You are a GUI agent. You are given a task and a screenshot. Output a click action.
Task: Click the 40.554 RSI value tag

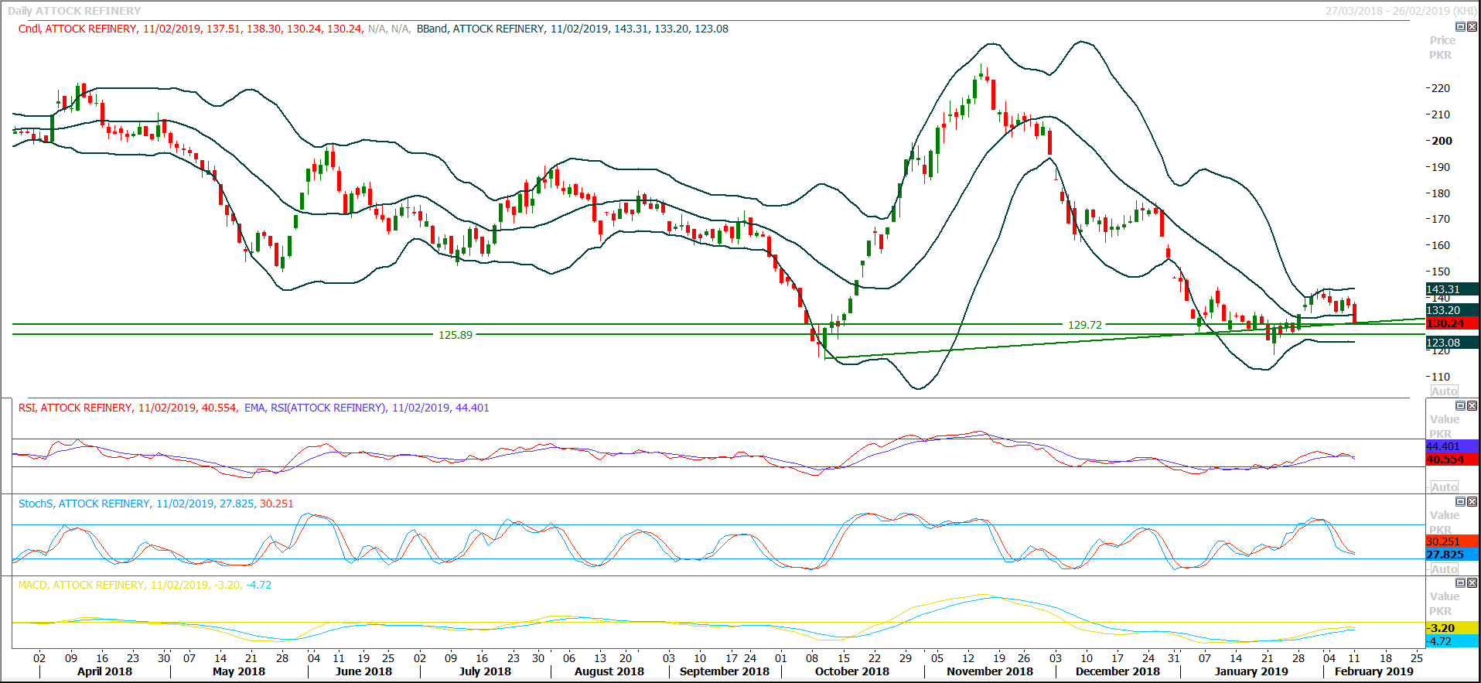[1452, 459]
